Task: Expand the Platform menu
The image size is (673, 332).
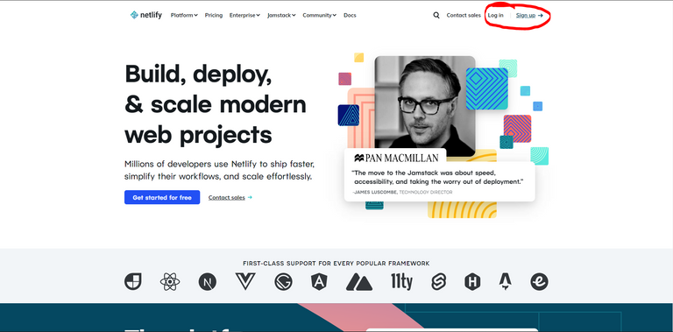Action: pyautogui.click(x=184, y=15)
